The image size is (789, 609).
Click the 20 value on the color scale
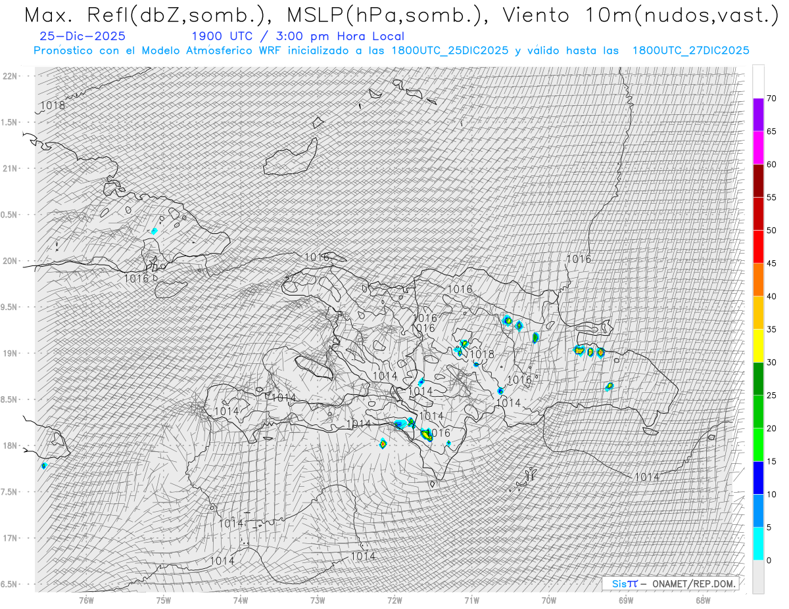[771, 428]
